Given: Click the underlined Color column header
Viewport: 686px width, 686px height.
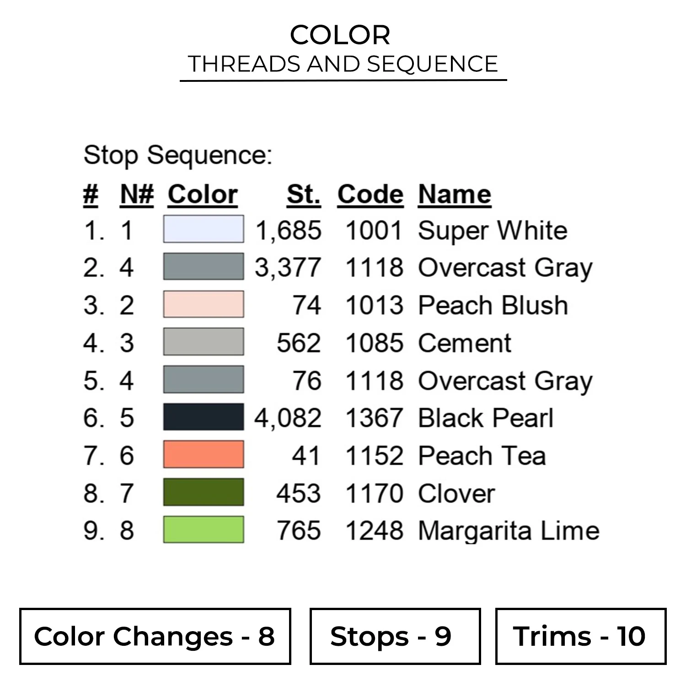Looking at the screenshot, I should (x=203, y=195).
